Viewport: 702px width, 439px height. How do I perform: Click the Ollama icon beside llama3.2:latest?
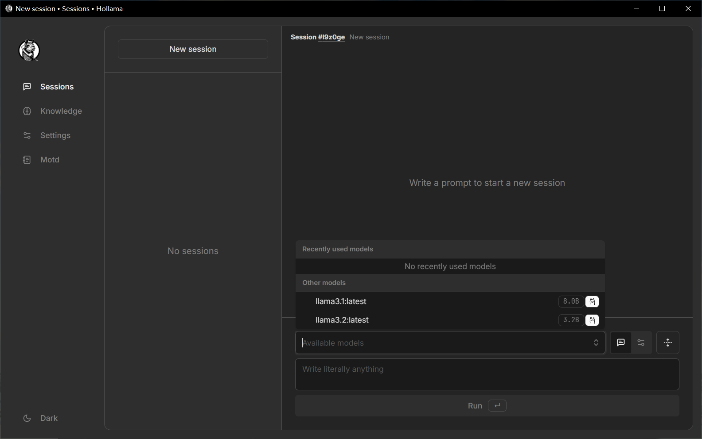coord(592,320)
